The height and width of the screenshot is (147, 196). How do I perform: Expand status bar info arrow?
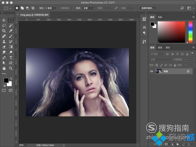(64, 145)
